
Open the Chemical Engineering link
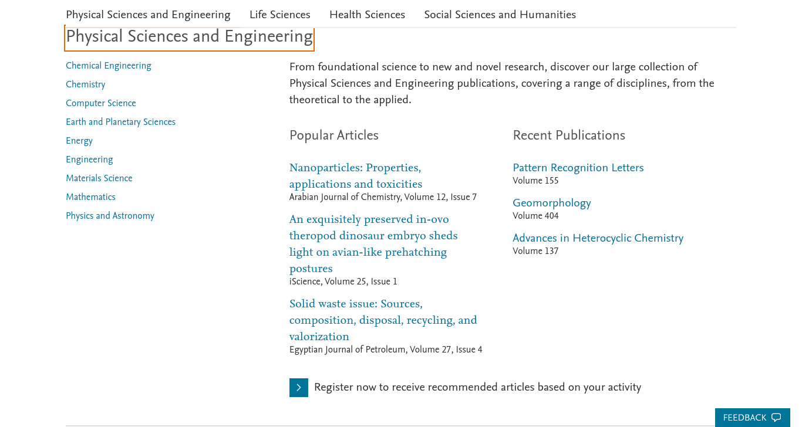tap(109, 66)
